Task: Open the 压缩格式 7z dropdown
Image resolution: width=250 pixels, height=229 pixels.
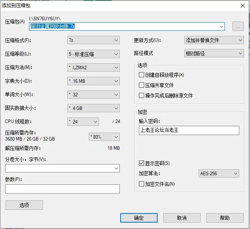Action: tap(94, 40)
